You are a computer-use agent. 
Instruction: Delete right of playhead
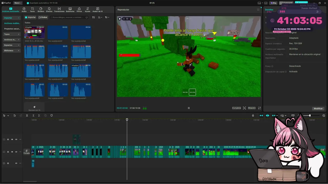[39, 116]
